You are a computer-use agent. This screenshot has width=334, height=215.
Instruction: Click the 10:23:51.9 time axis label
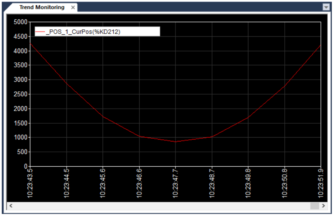(320, 183)
